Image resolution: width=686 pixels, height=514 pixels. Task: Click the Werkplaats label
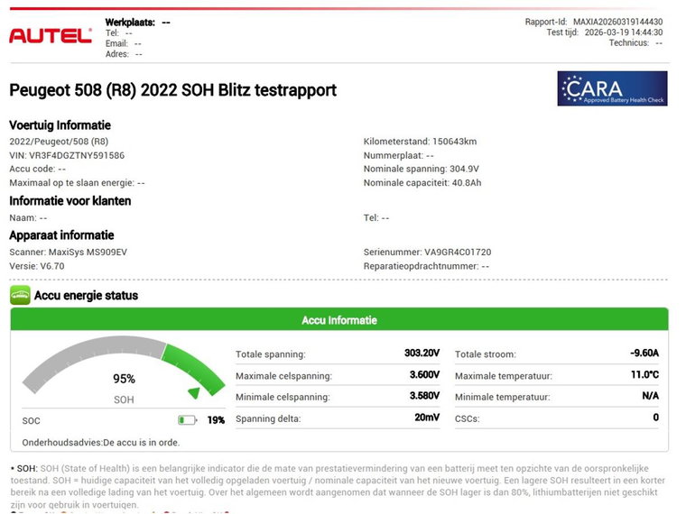130,23
